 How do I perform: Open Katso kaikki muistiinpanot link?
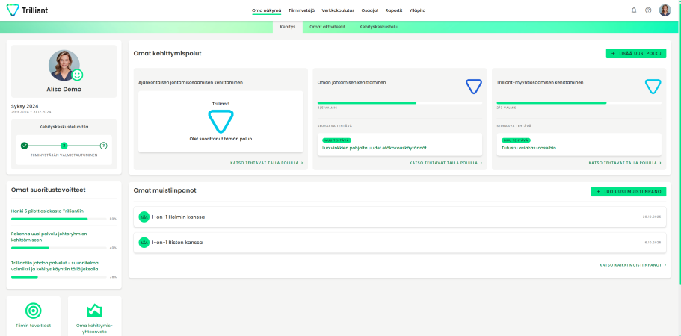632,265
